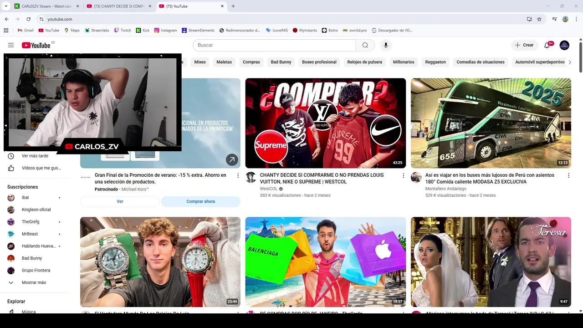The image size is (583, 328).
Task: Open the own3d.pro bookmark
Action: coord(354,31)
